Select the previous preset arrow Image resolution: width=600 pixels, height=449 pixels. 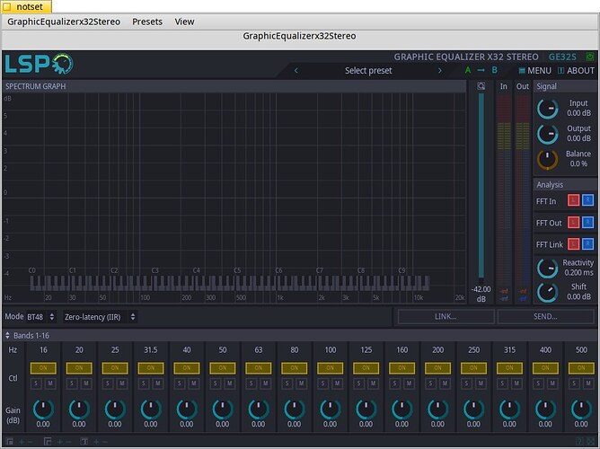tap(296, 70)
